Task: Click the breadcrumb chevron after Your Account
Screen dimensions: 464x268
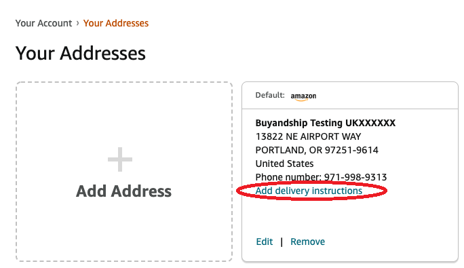Action: (x=77, y=23)
